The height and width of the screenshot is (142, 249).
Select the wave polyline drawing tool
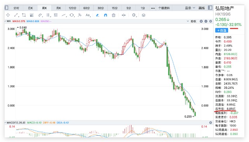pyautogui.click(x=64, y=15)
